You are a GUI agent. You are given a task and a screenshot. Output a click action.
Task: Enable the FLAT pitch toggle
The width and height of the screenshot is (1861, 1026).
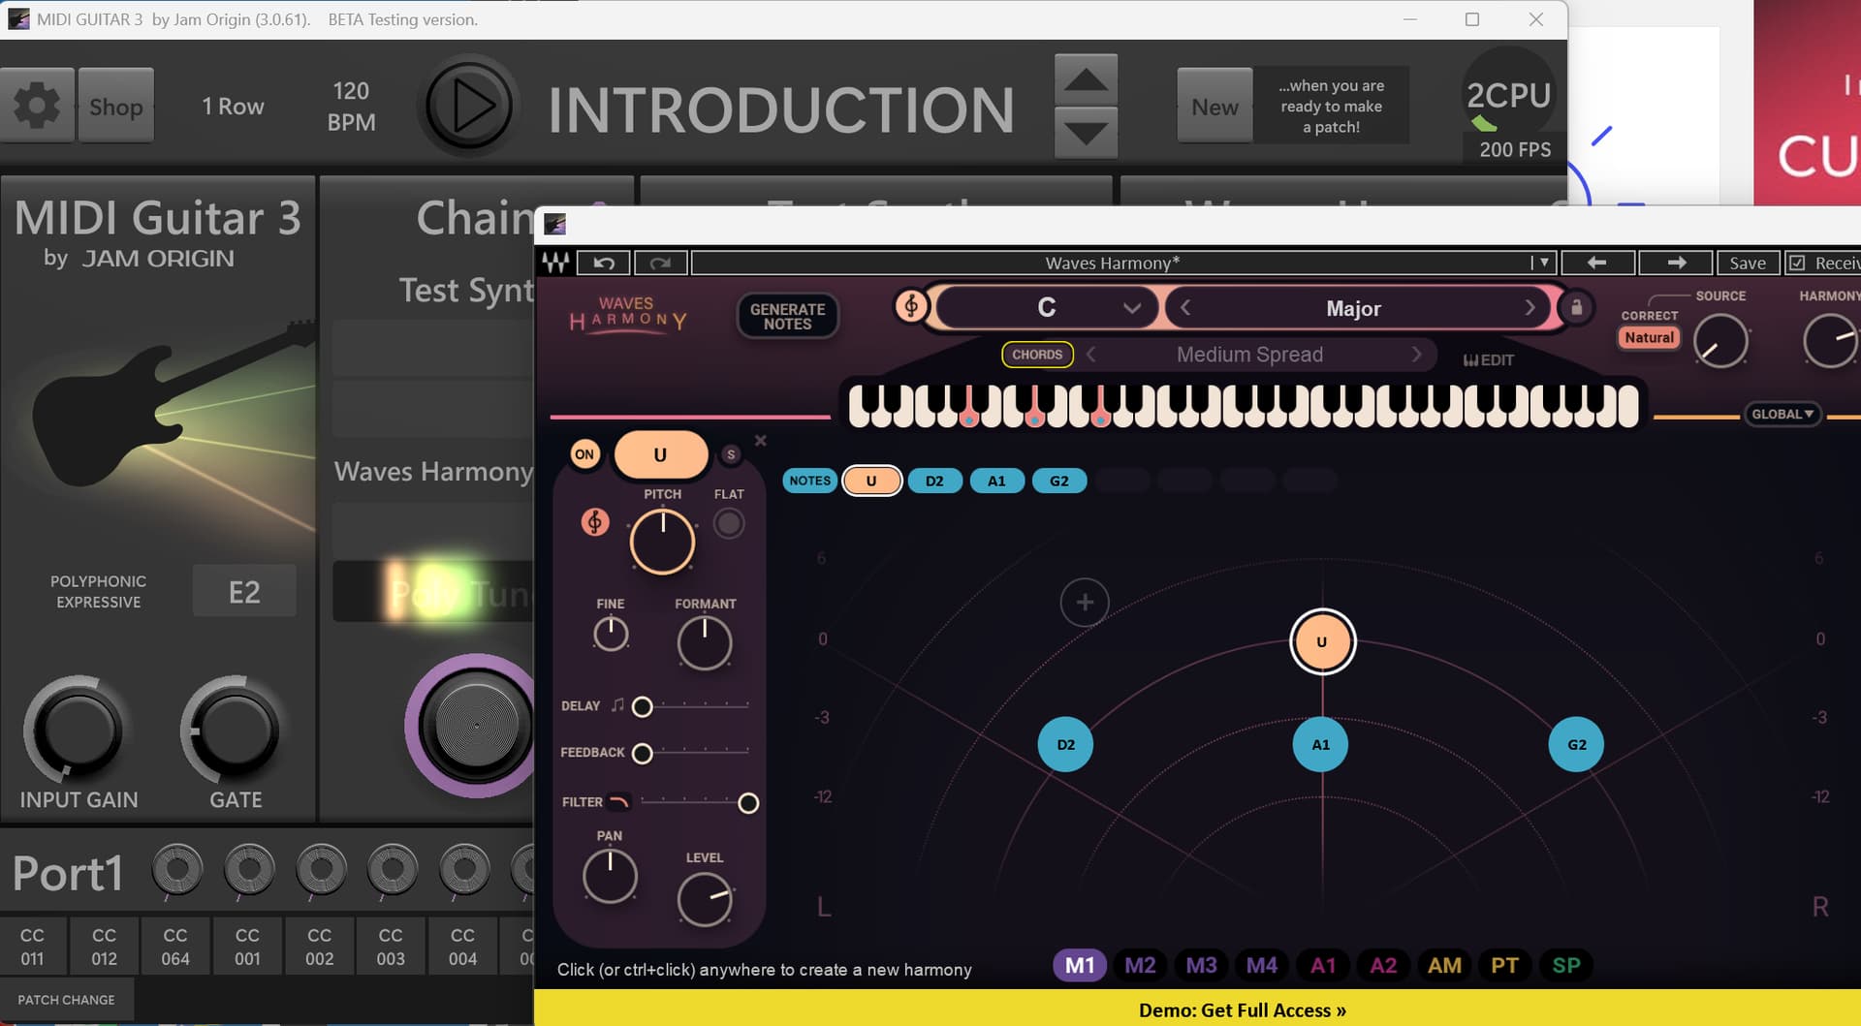pyautogui.click(x=729, y=524)
